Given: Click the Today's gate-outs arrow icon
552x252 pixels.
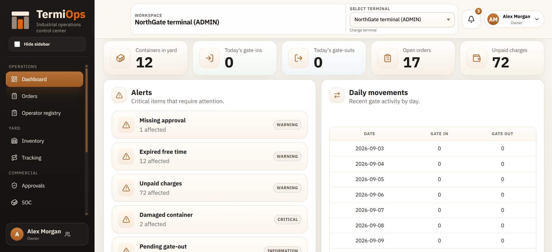Looking at the screenshot, I should tap(299, 58).
